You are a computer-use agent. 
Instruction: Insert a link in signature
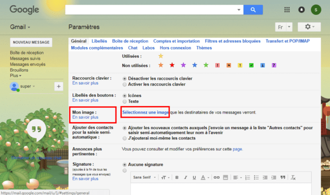click(216, 178)
